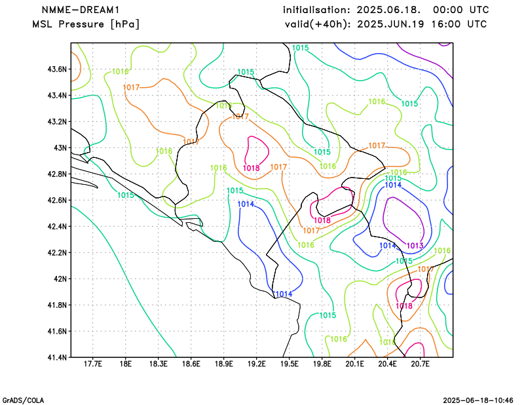Click the 43.4N latitude label
This screenshot has width=524, height=405.
57,95
